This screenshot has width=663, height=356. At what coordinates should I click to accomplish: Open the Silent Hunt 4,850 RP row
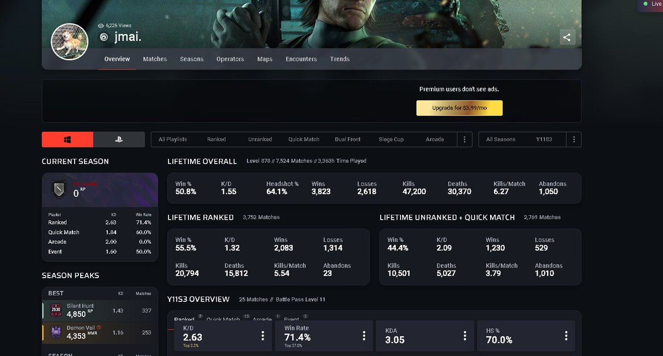point(100,311)
